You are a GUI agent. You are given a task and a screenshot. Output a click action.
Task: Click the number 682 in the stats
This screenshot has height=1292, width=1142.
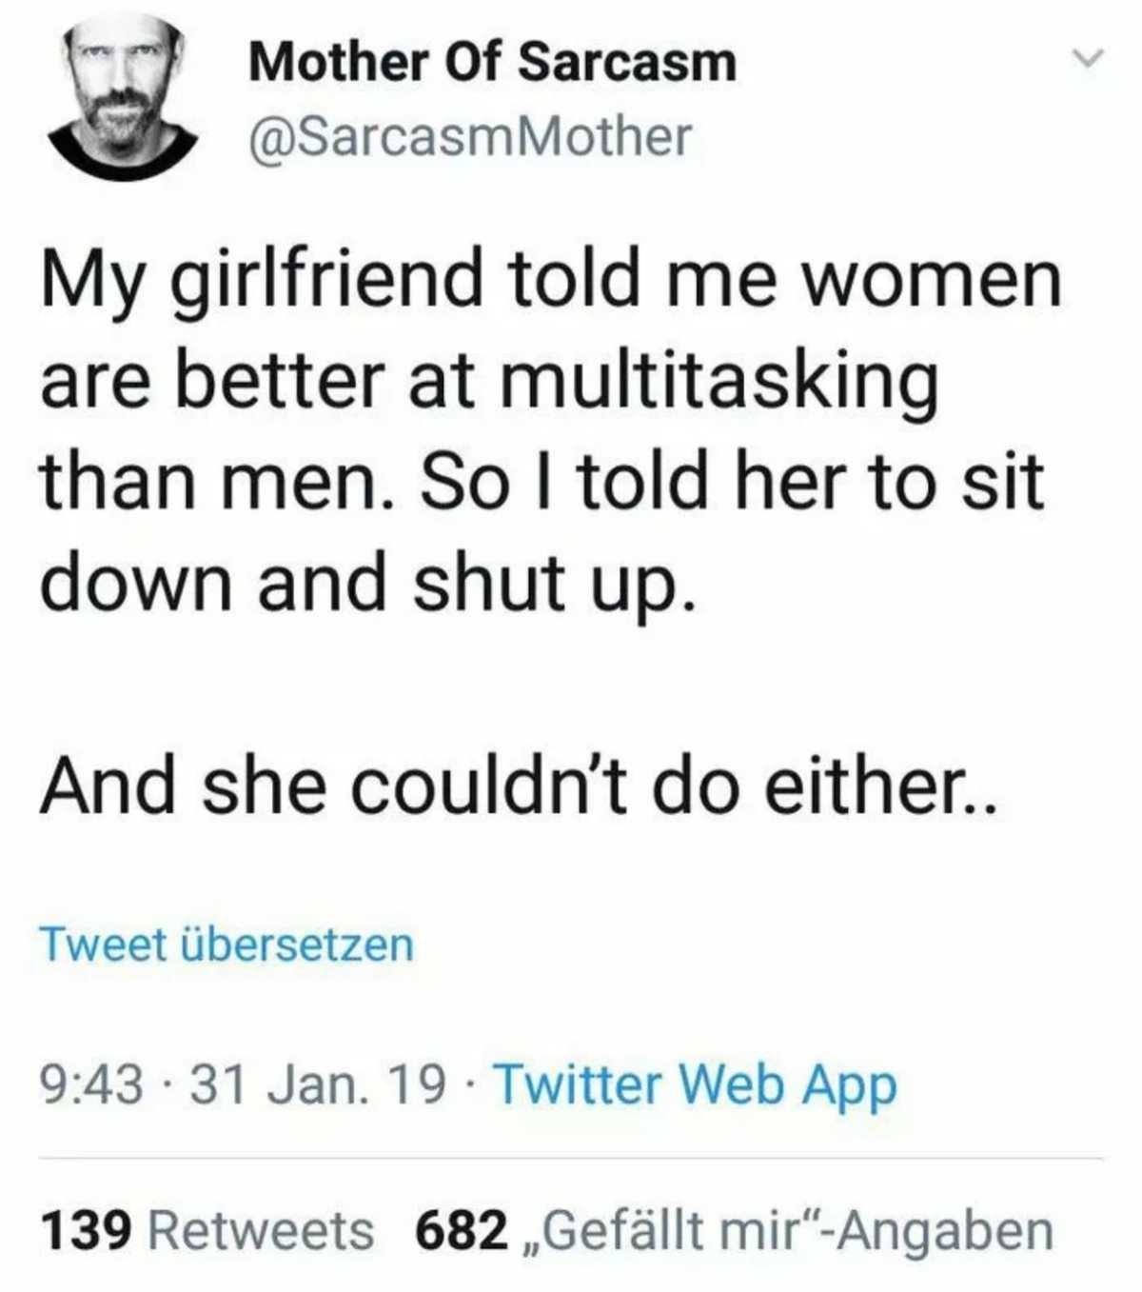(462, 1230)
